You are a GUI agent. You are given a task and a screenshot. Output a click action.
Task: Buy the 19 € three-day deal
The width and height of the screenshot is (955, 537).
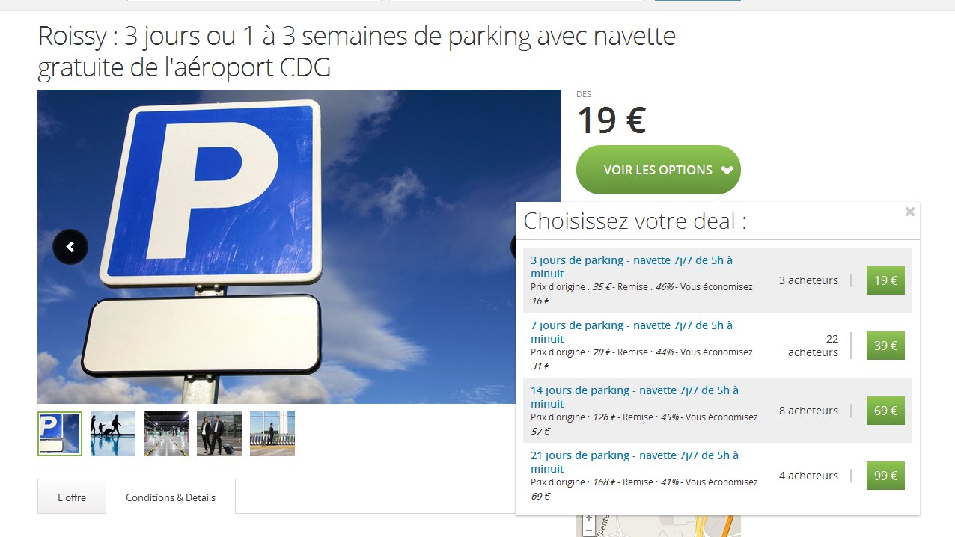click(x=885, y=280)
